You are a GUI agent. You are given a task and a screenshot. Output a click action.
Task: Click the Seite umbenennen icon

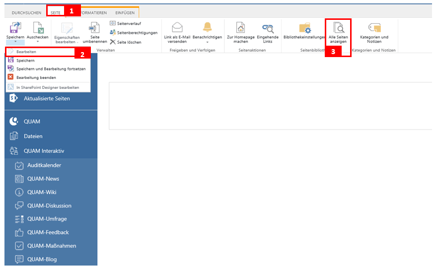pos(95,28)
